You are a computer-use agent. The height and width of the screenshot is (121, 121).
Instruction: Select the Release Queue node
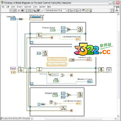coord(101,70)
